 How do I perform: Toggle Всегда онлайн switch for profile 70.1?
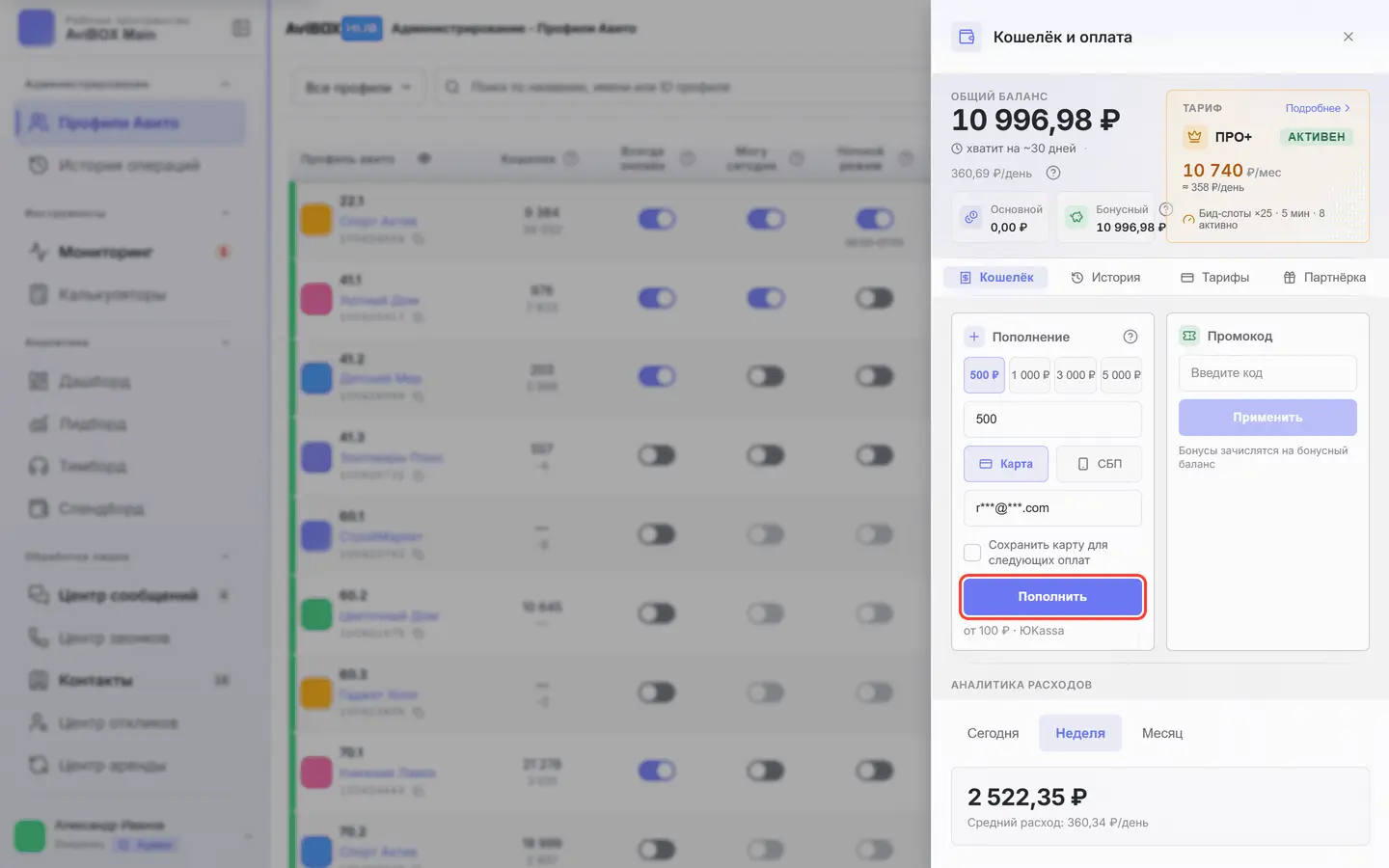(657, 770)
